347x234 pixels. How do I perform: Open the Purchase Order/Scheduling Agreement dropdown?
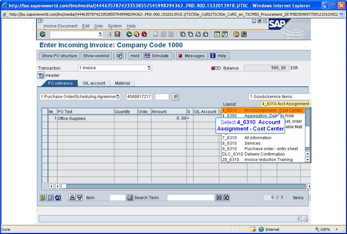(80, 97)
